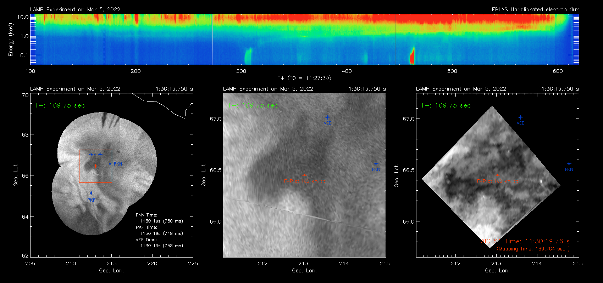Click the green low-energy burst near T+ 305

[248, 56]
